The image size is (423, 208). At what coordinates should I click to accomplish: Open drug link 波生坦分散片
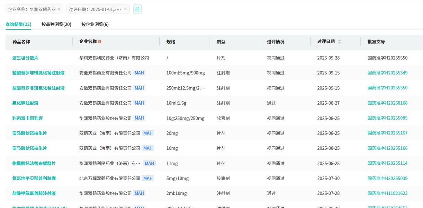tap(25, 58)
